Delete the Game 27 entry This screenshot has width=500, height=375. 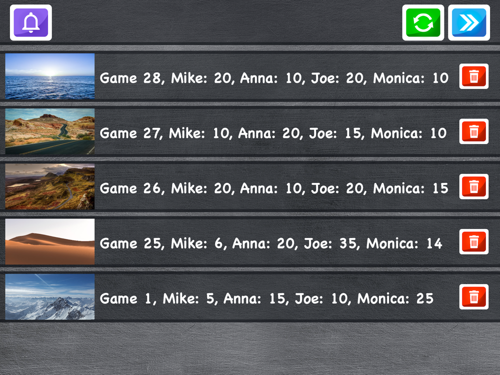(474, 131)
